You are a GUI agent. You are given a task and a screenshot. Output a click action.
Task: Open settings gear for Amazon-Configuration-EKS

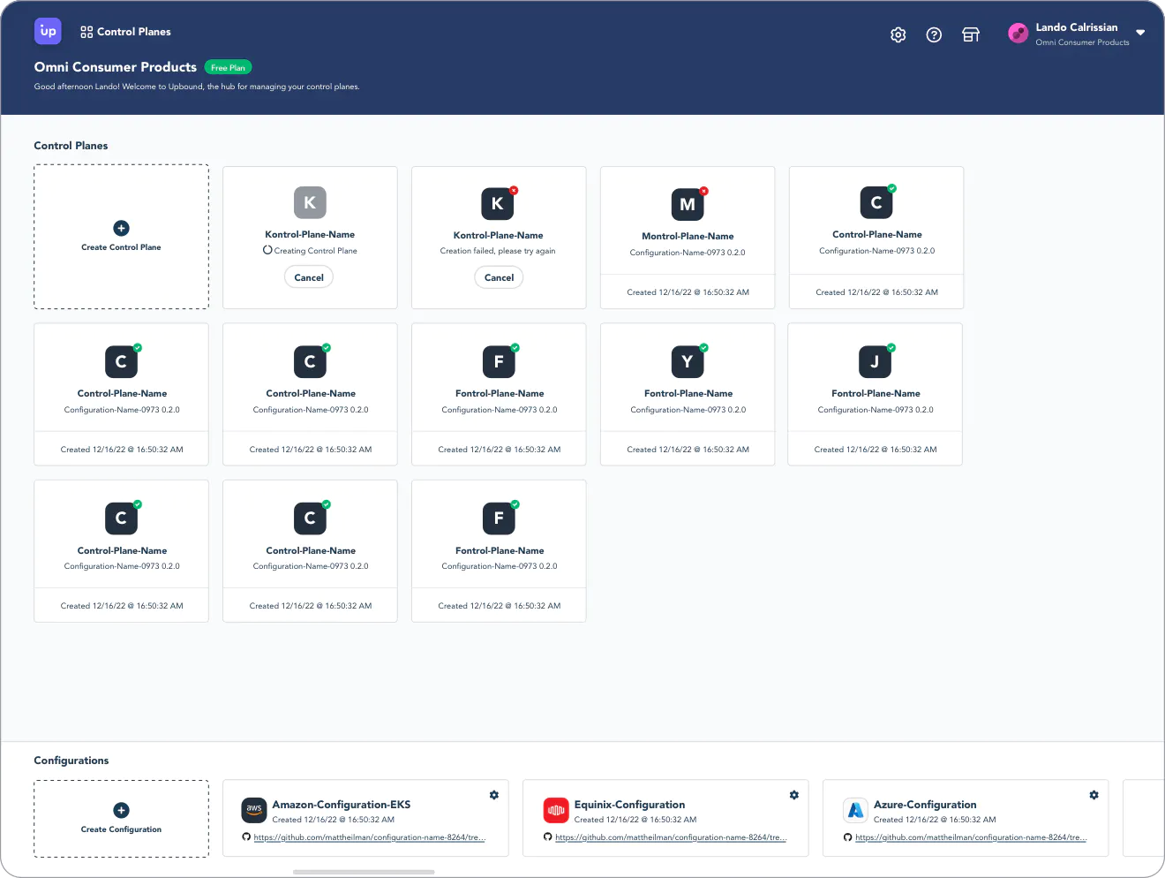coord(494,795)
